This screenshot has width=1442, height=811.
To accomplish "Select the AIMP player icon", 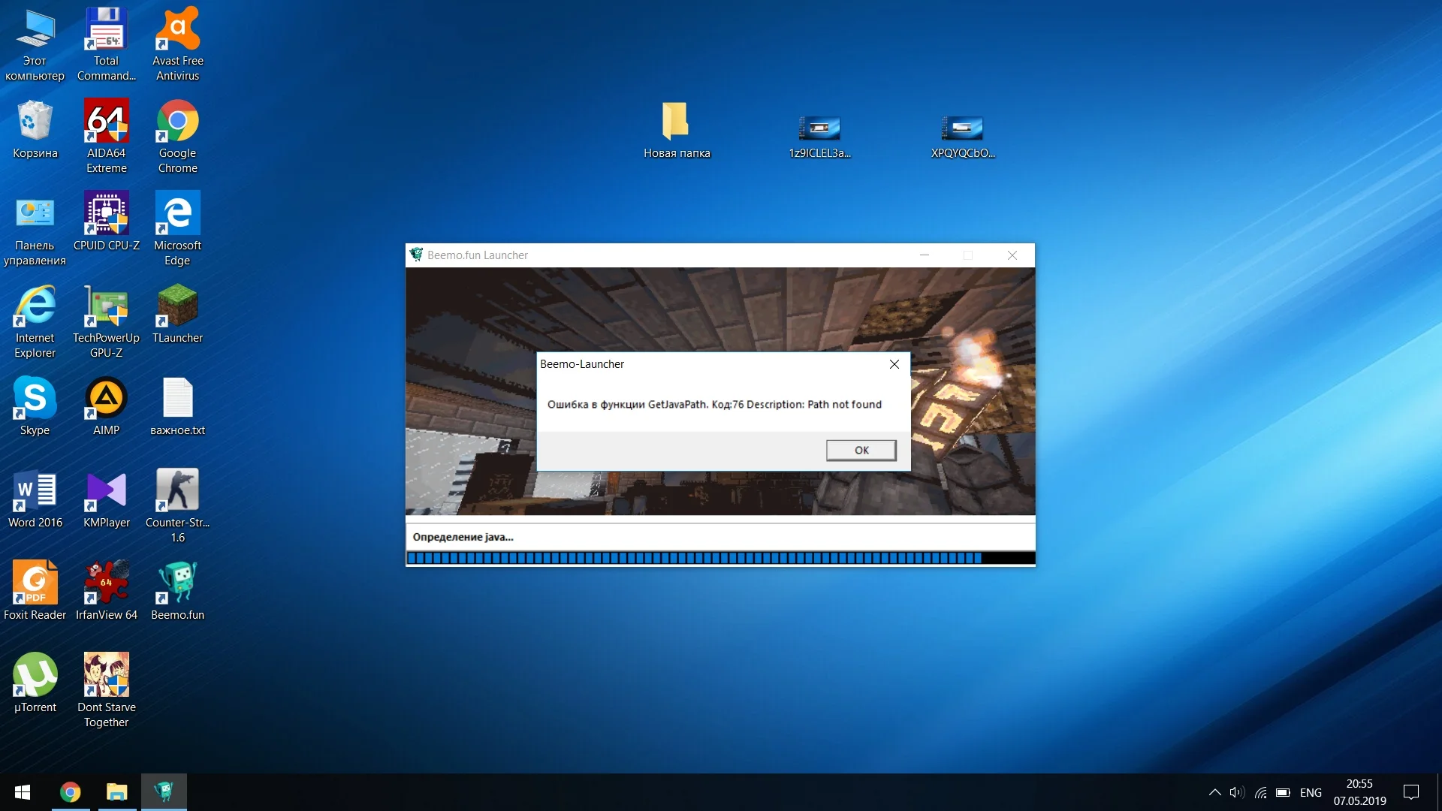I will [x=106, y=399].
